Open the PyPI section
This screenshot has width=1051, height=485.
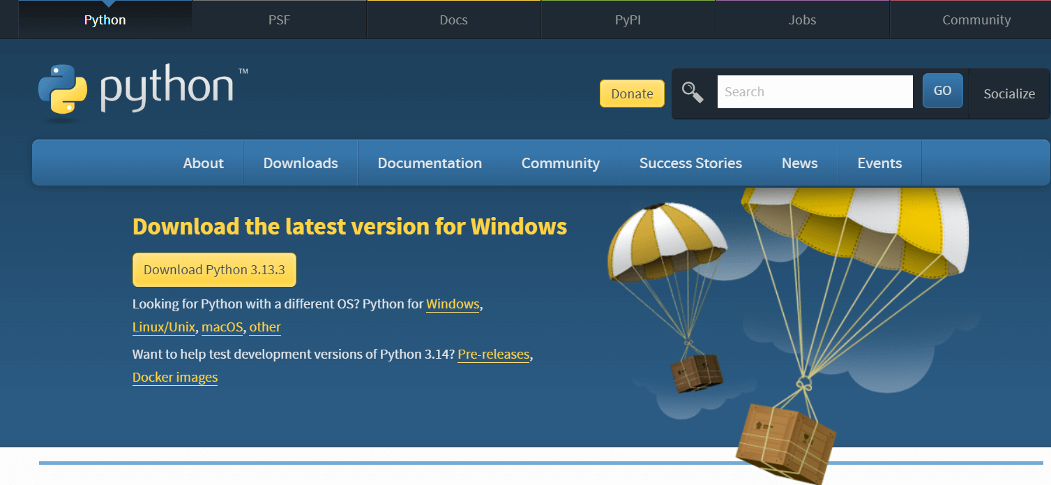click(627, 19)
